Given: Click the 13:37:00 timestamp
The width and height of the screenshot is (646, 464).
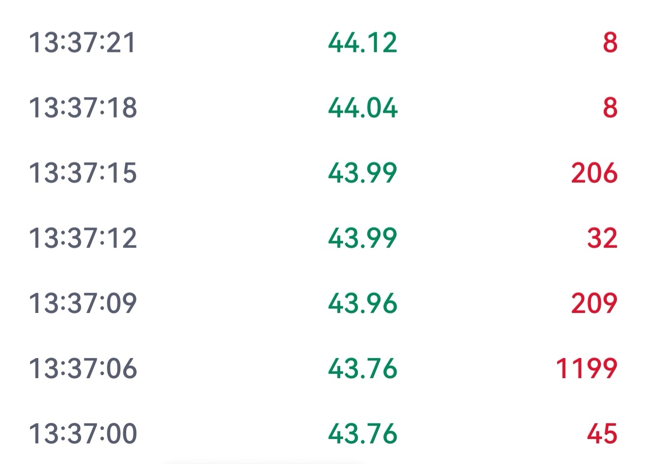Looking at the screenshot, I should click(x=82, y=434).
